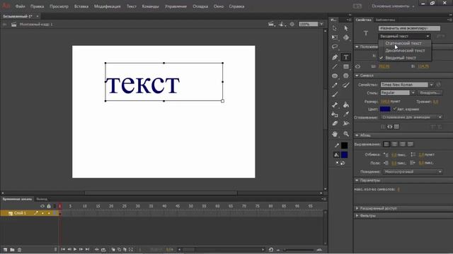Image resolution: width=453 pixels, height=254 pixels.
Task: Select the Rectangle tool
Action: (346, 66)
